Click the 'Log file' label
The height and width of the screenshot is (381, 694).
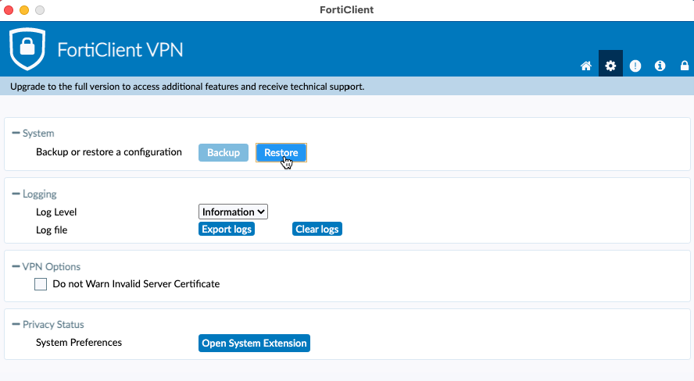(x=52, y=230)
